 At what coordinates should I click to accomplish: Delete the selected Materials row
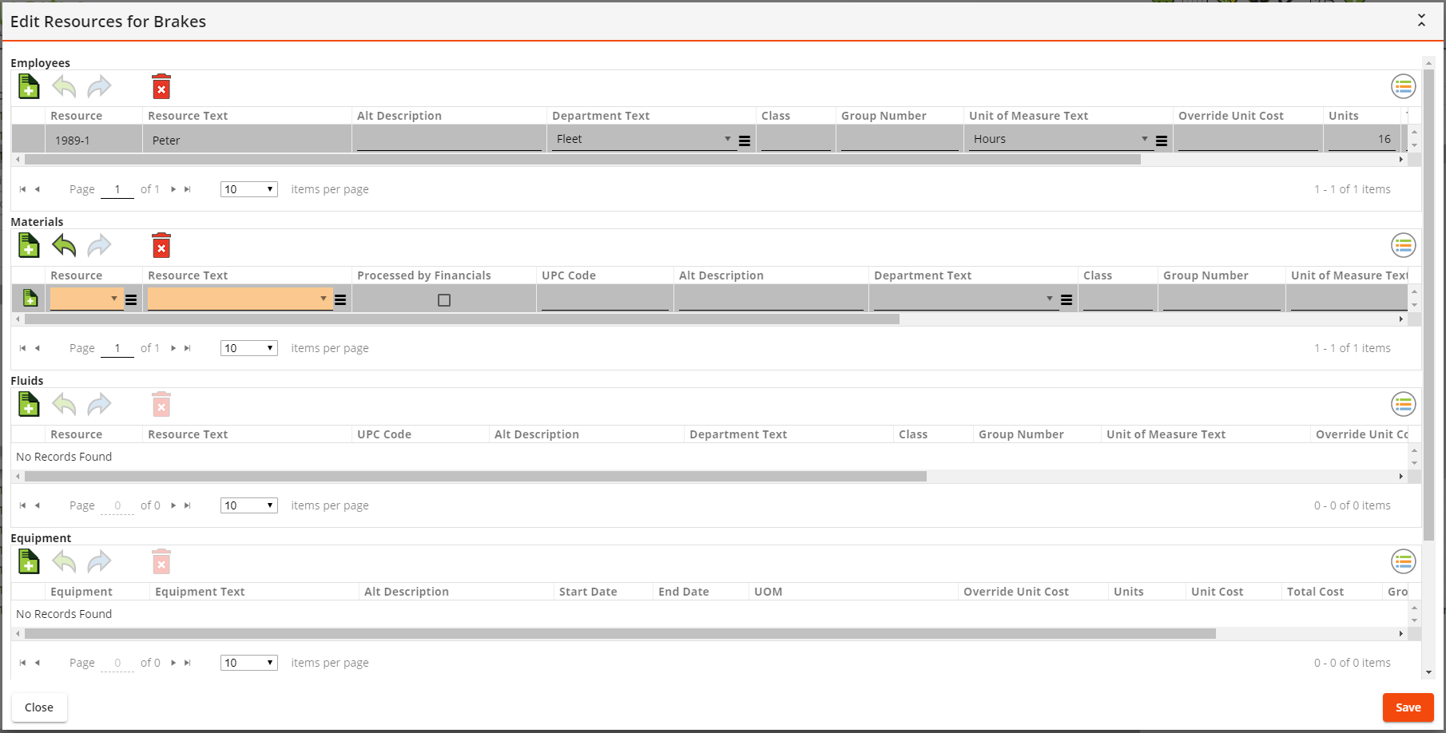161,246
